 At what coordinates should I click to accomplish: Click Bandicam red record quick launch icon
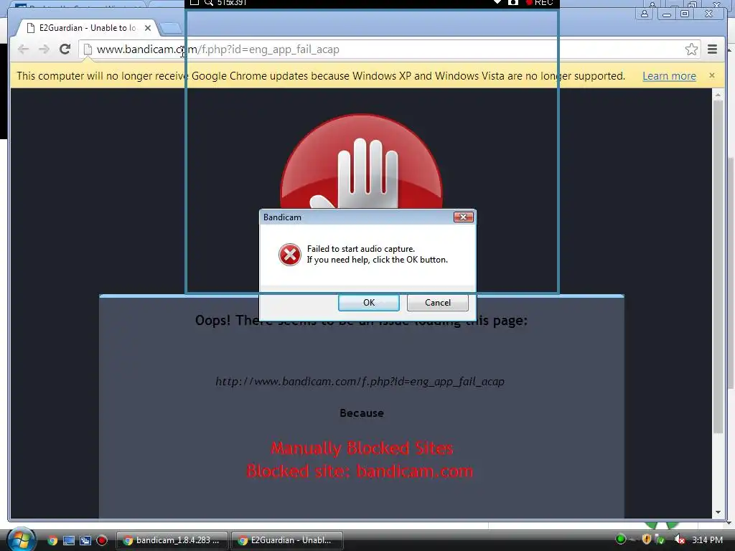(102, 540)
